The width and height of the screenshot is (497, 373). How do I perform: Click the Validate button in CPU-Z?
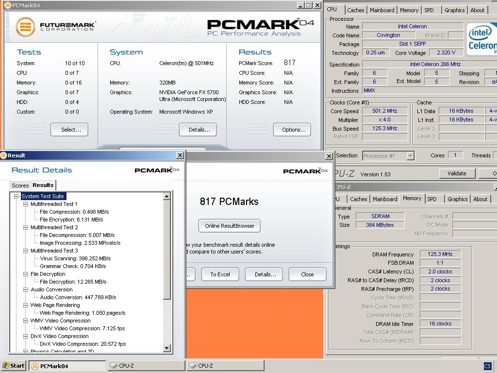[457, 173]
